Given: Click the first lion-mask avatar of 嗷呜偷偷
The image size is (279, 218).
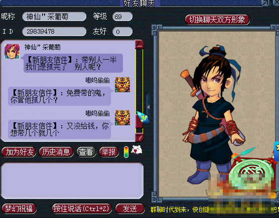Looking at the screenshot, I should 122,85.
